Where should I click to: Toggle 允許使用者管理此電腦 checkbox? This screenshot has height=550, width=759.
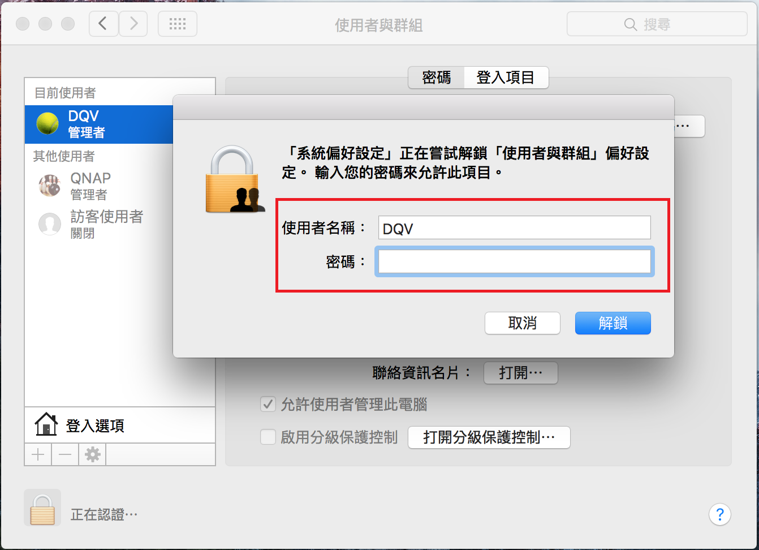click(x=268, y=404)
